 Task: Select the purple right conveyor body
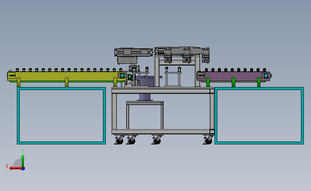[x=234, y=76]
